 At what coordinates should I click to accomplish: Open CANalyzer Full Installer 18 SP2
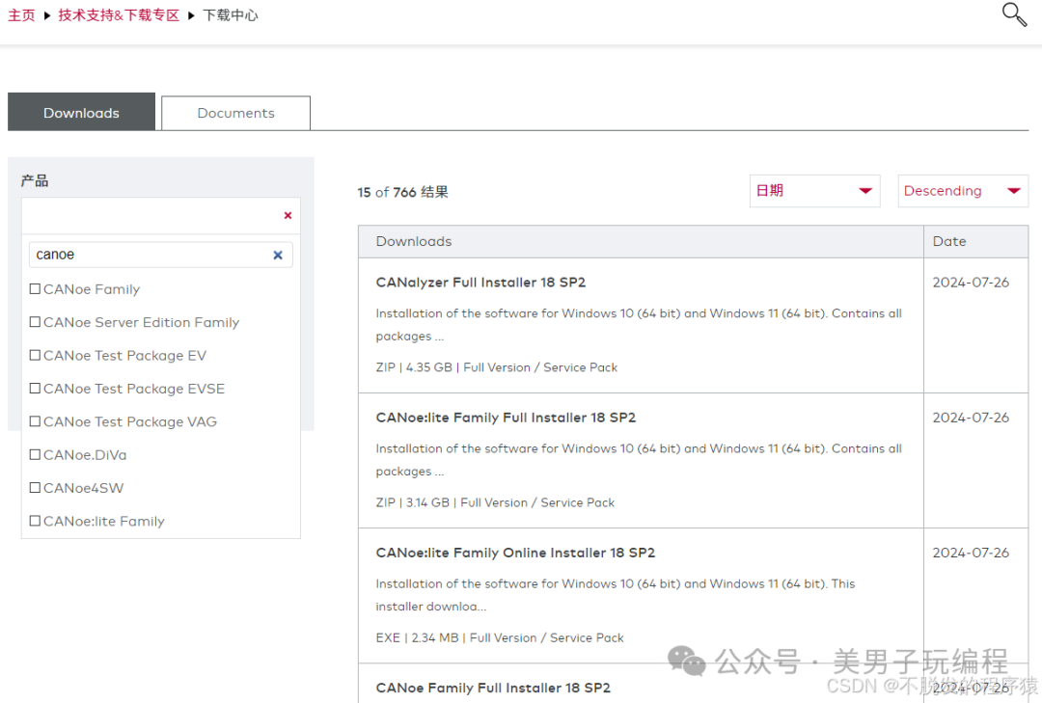(x=480, y=283)
